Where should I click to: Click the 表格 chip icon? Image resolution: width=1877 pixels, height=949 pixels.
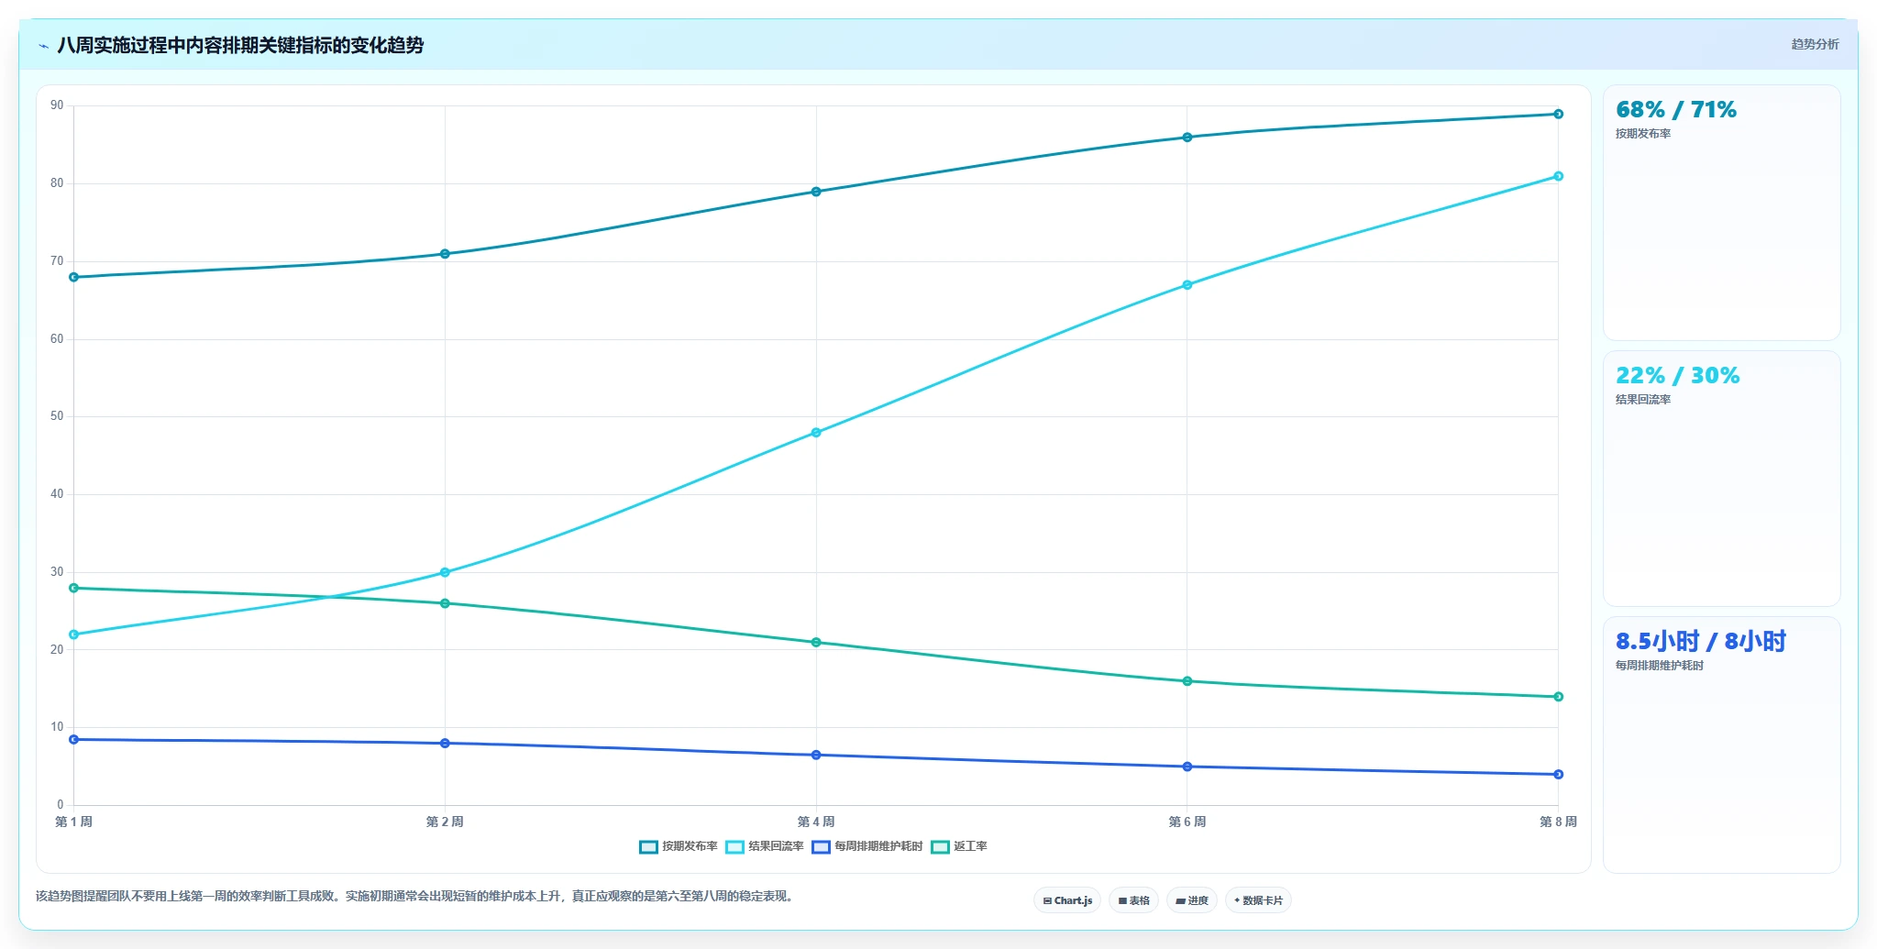1122,901
